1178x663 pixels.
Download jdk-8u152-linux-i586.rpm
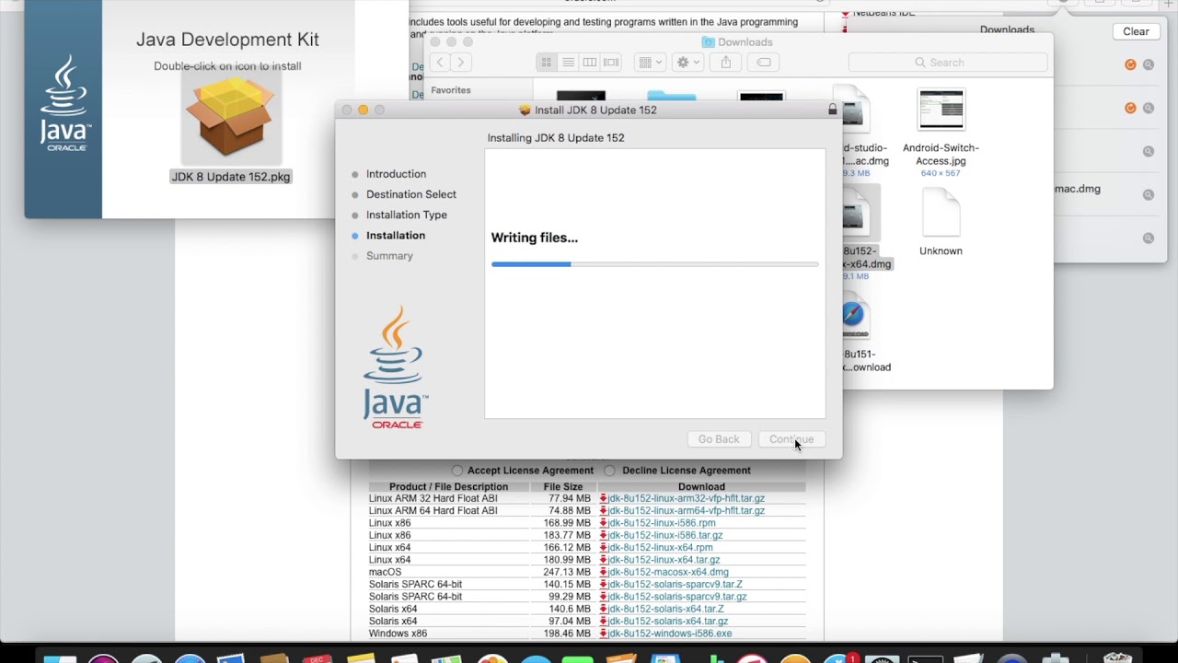(660, 523)
